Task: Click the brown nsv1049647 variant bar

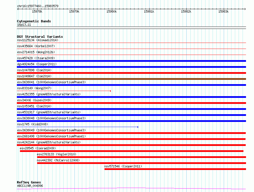Action: click(x=131, y=79)
